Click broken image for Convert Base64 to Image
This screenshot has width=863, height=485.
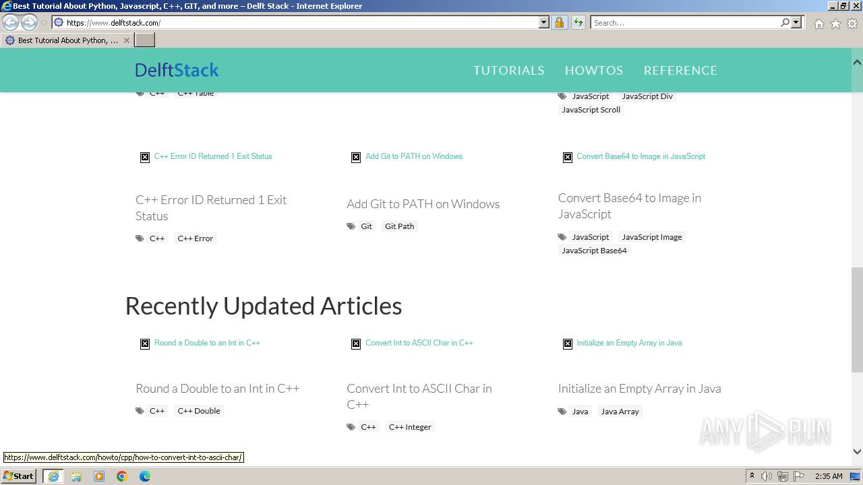[568, 157]
